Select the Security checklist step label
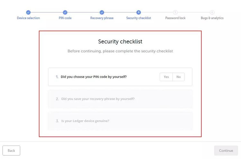This screenshot has height=159, width=241. tap(138, 18)
